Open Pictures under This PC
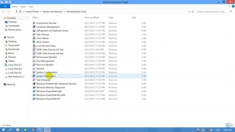 tap(12, 57)
